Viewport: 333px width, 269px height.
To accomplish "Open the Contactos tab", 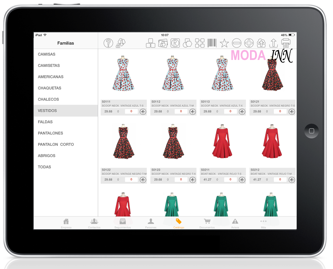I will tap(94, 223).
